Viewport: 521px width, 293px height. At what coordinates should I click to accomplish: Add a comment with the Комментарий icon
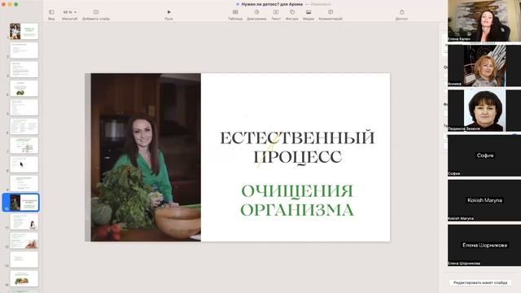331,12
